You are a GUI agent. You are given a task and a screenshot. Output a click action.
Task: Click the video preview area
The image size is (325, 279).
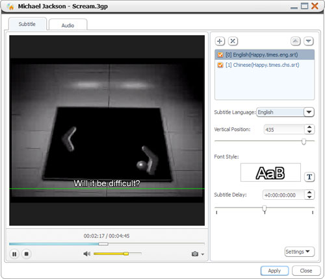(x=107, y=130)
